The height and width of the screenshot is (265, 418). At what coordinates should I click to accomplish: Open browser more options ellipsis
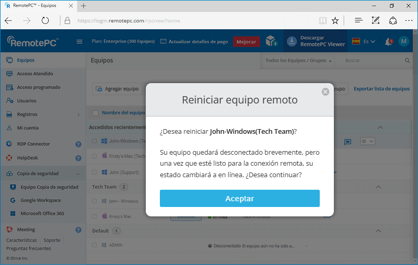point(409,20)
